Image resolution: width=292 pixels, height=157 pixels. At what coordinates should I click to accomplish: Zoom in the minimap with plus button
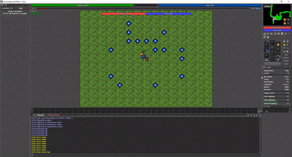(x=288, y=20)
